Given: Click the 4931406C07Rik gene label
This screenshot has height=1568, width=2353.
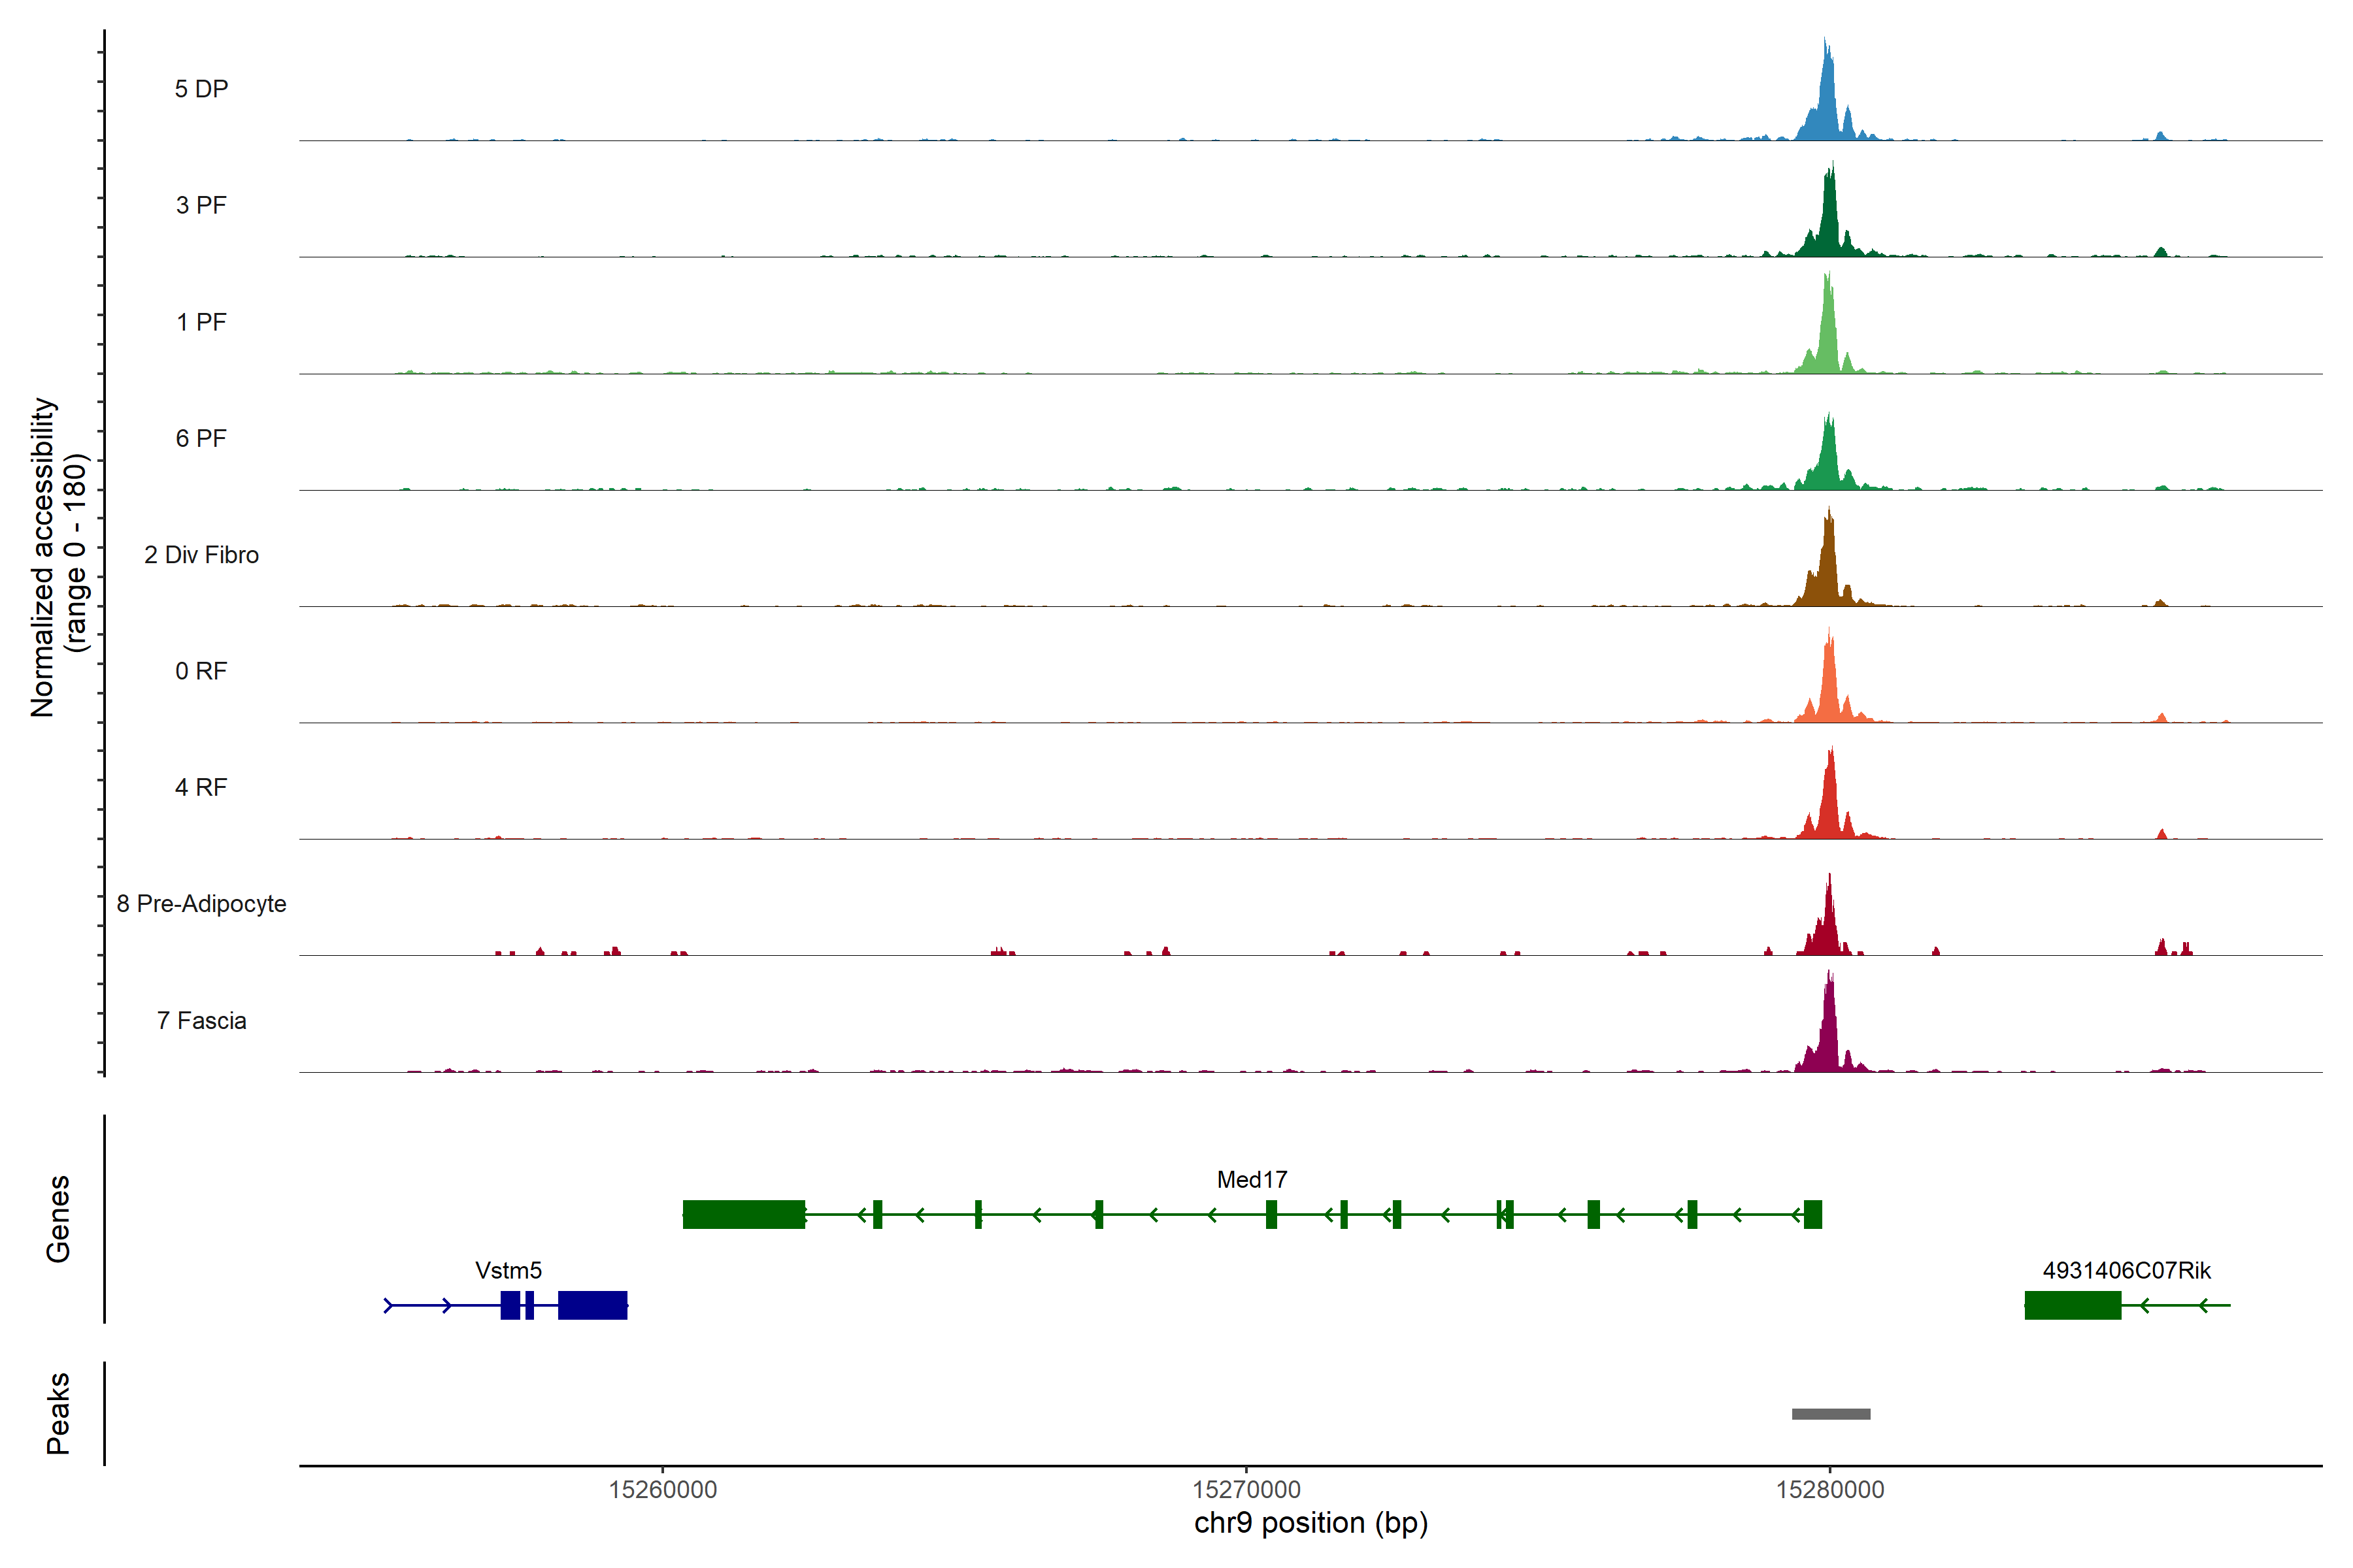Looking at the screenshot, I should (2126, 1270).
